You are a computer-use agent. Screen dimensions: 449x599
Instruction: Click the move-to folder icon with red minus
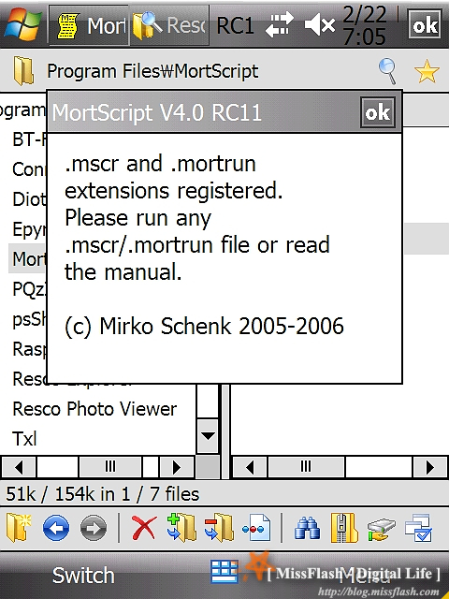[x=219, y=528]
